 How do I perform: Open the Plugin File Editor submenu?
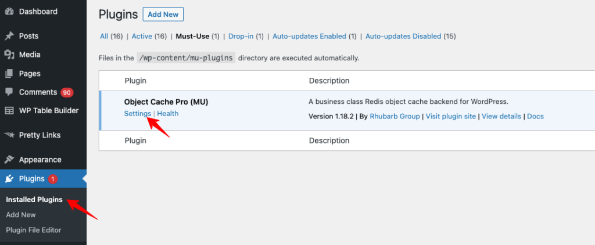pyautogui.click(x=33, y=230)
